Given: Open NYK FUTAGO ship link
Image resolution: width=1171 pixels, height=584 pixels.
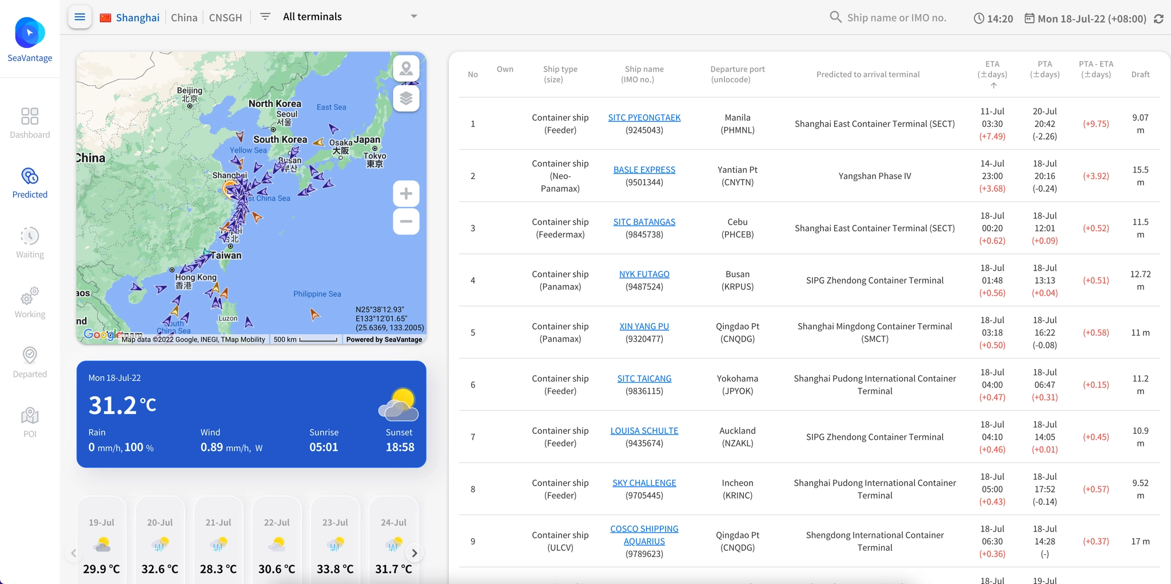Looking at the screenshot, I should [x=644, y=274].
